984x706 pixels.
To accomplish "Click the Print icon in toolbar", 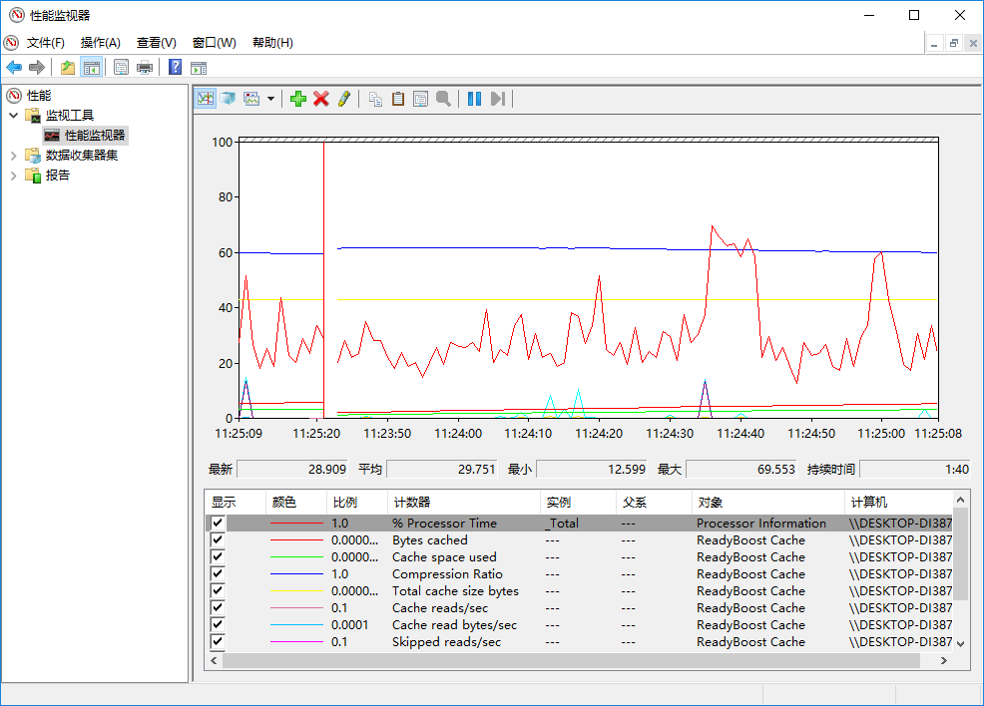I will point(145,67).
